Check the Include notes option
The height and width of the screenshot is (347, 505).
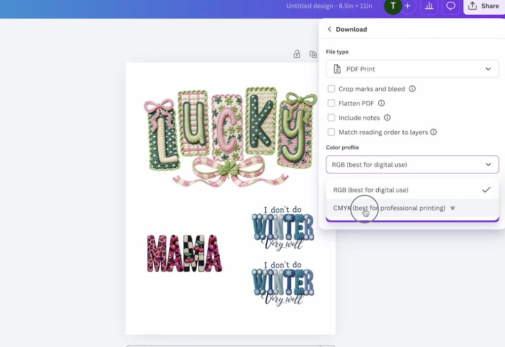click(331, 117)
